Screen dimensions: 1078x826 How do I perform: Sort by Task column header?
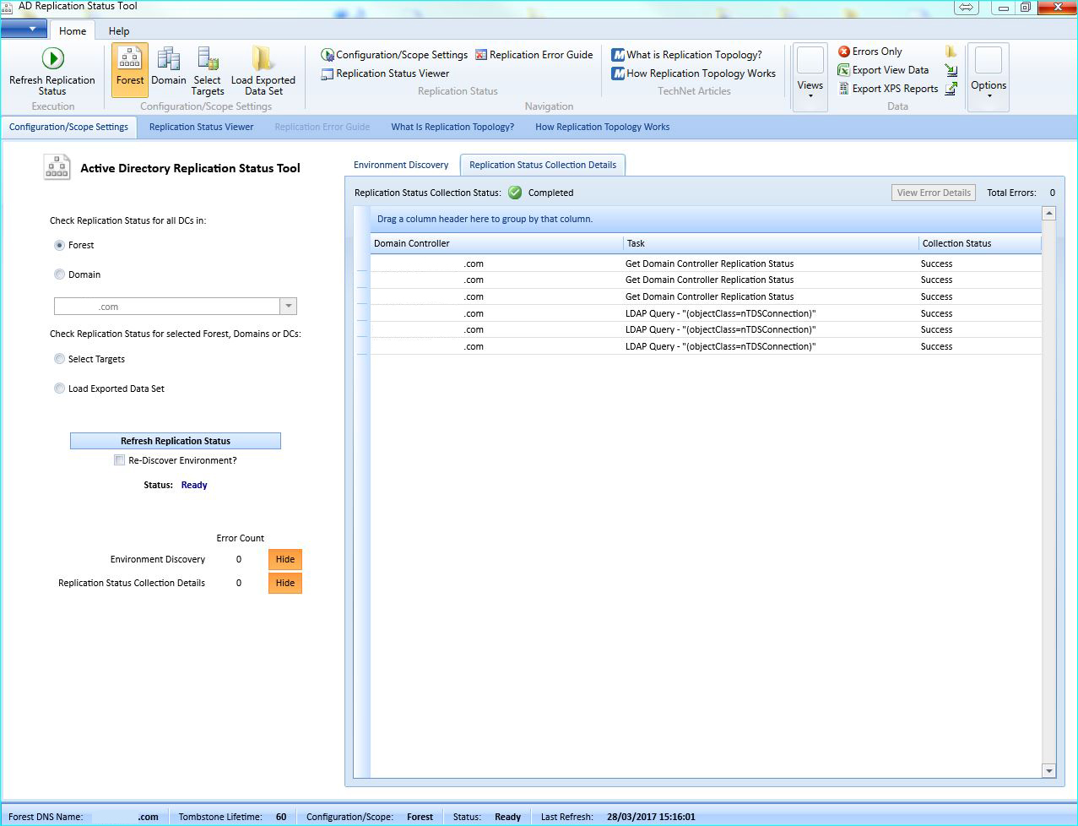(771, 243)
